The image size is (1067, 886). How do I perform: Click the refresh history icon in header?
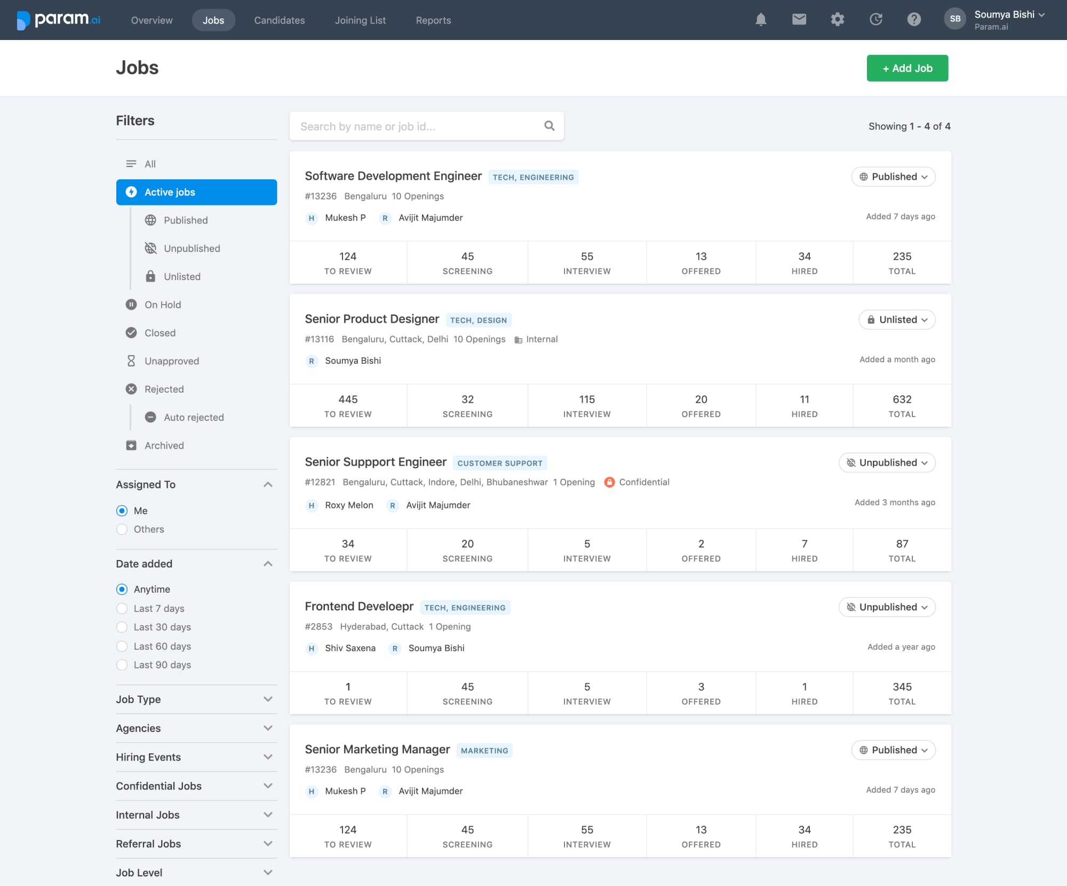[x=876, y=20]
